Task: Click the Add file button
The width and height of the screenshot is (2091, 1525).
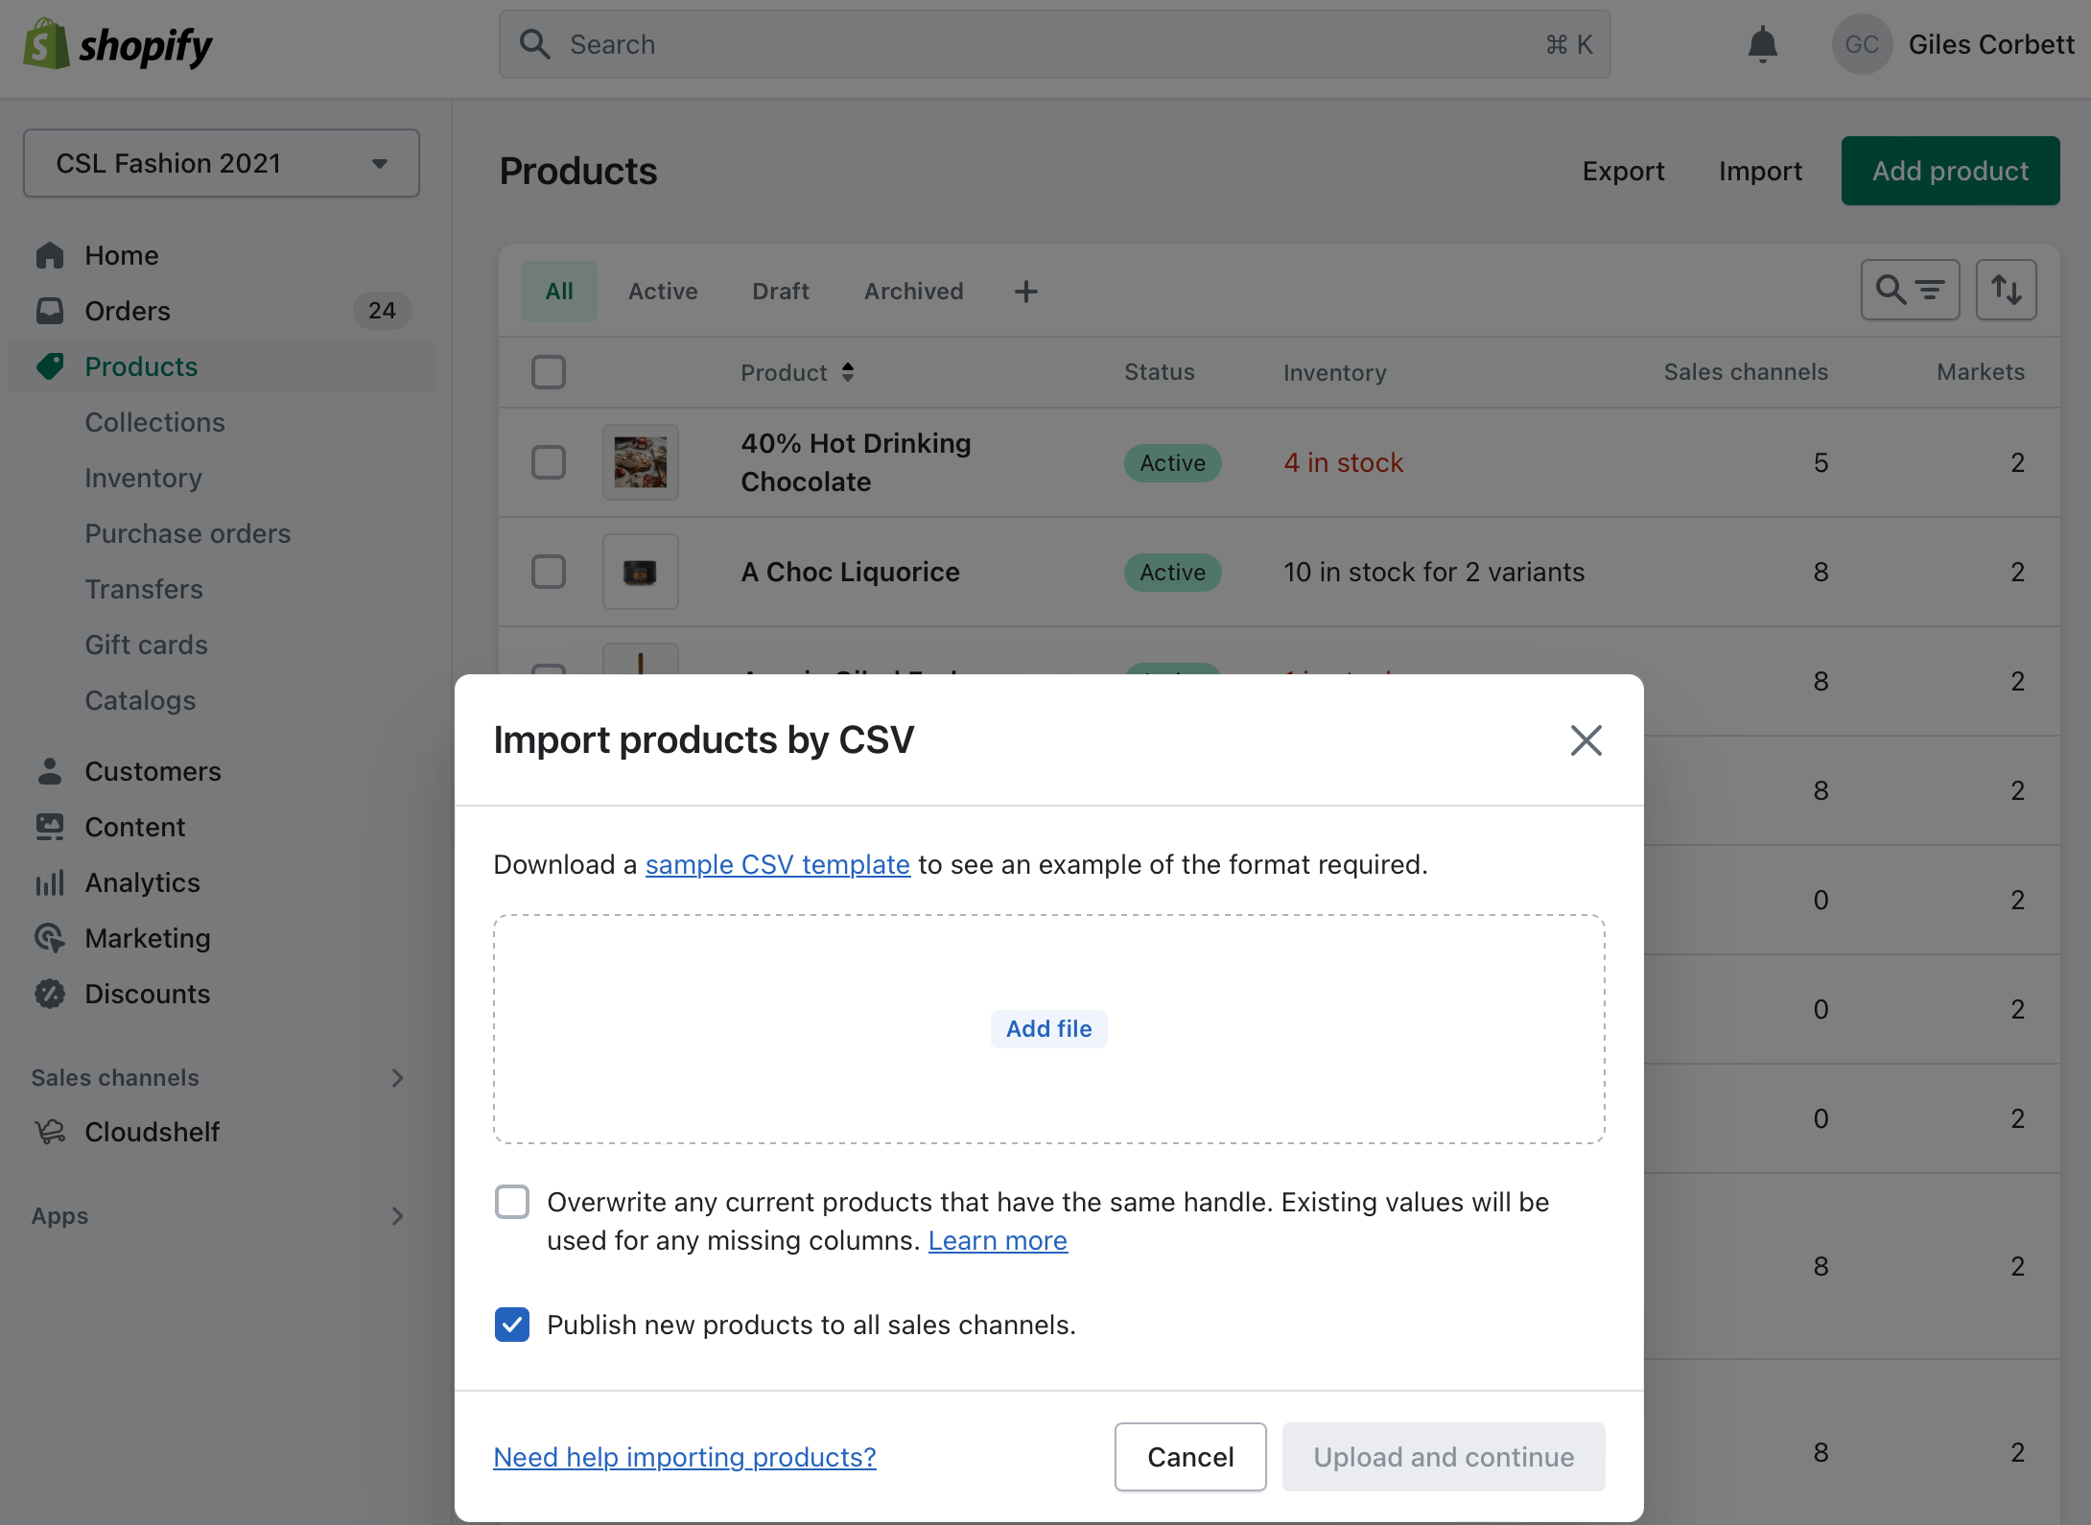Action: 1048,1028
